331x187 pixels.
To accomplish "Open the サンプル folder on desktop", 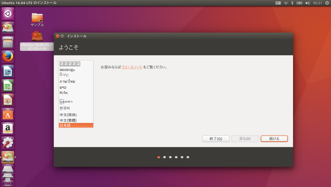I will click(37, 20).
